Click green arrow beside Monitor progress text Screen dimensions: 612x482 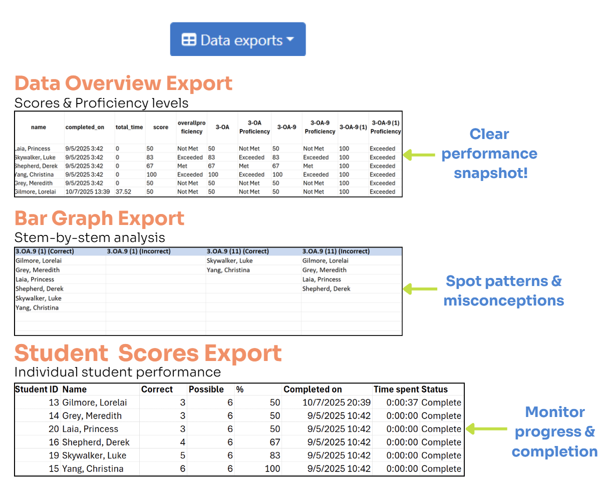pyautogui.click(x=486, y=428)
